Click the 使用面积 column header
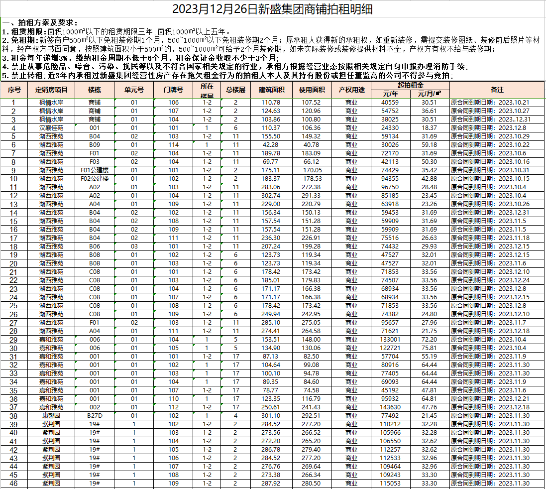The width and height of the screenshot is (546, 489). (x=312, y=90)
